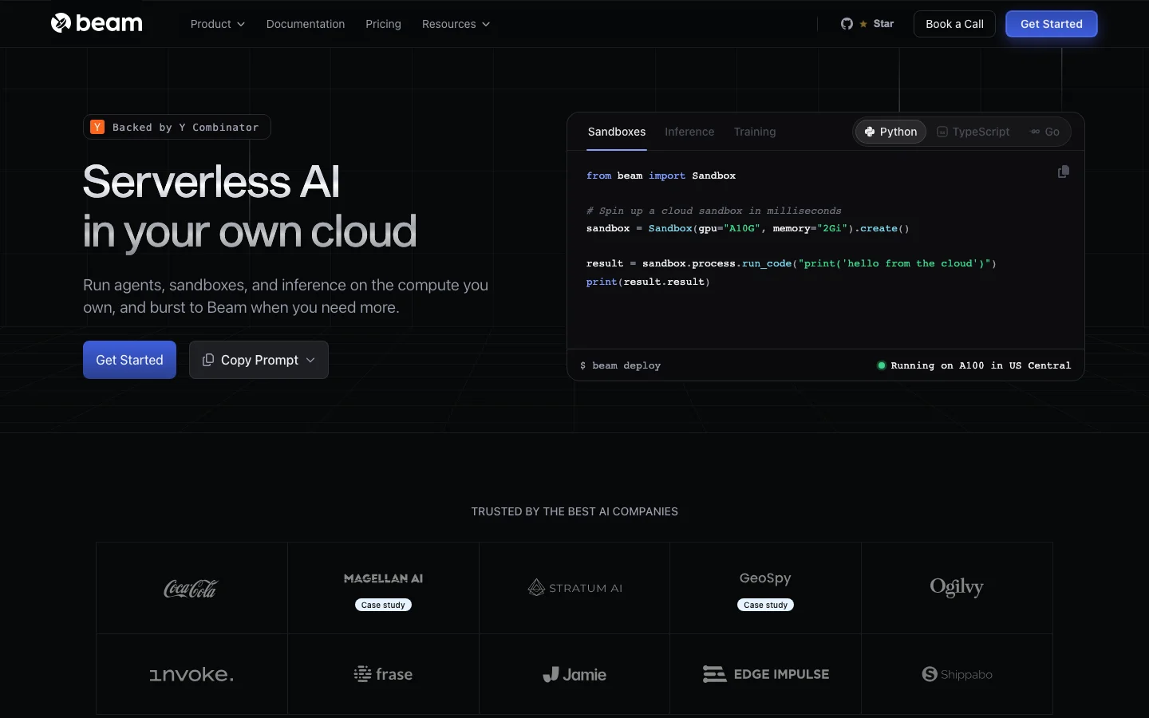The height and width of the screenshot is (718, 1149).
Task: Switch code sample to TypeScript
Action: click(x=973, y=132)
